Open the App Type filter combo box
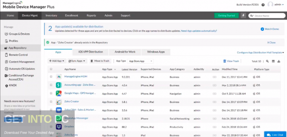Viewport: 287px width, 137px height. point(141,61)
